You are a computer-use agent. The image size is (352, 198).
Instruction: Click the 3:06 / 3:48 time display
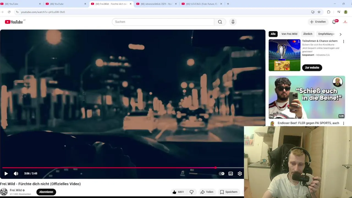pyautogui.click(x=31, y=174)
